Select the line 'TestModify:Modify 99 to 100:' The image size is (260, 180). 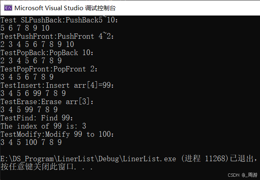(x=57, y=134)
